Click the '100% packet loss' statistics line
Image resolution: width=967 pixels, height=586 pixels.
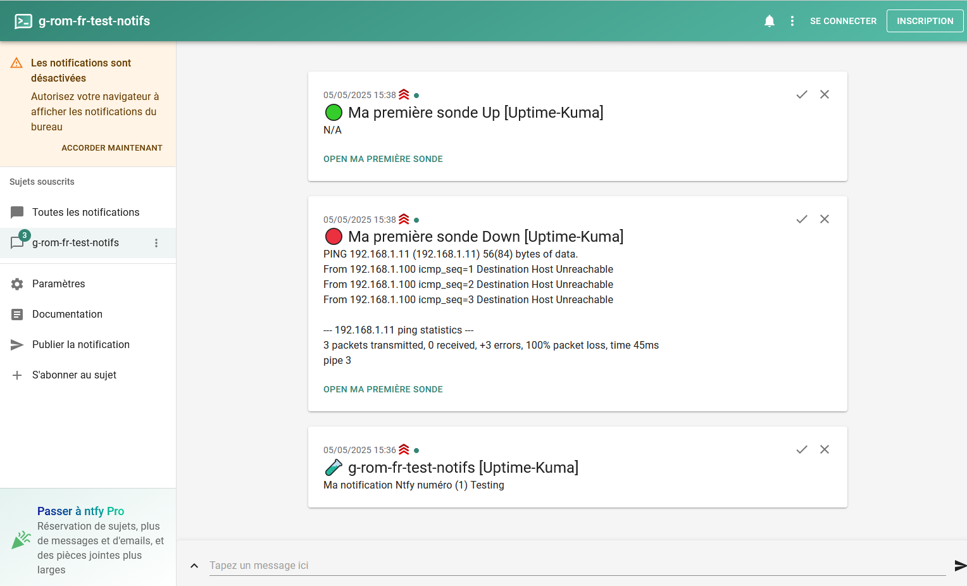[x=491, y=346]
